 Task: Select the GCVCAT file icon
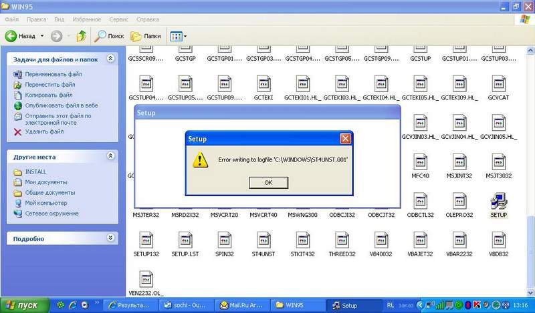pyautogui.click(x=498, y=83)
